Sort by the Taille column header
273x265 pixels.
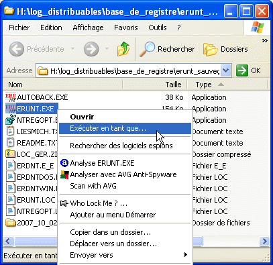[x=155, y=85]
